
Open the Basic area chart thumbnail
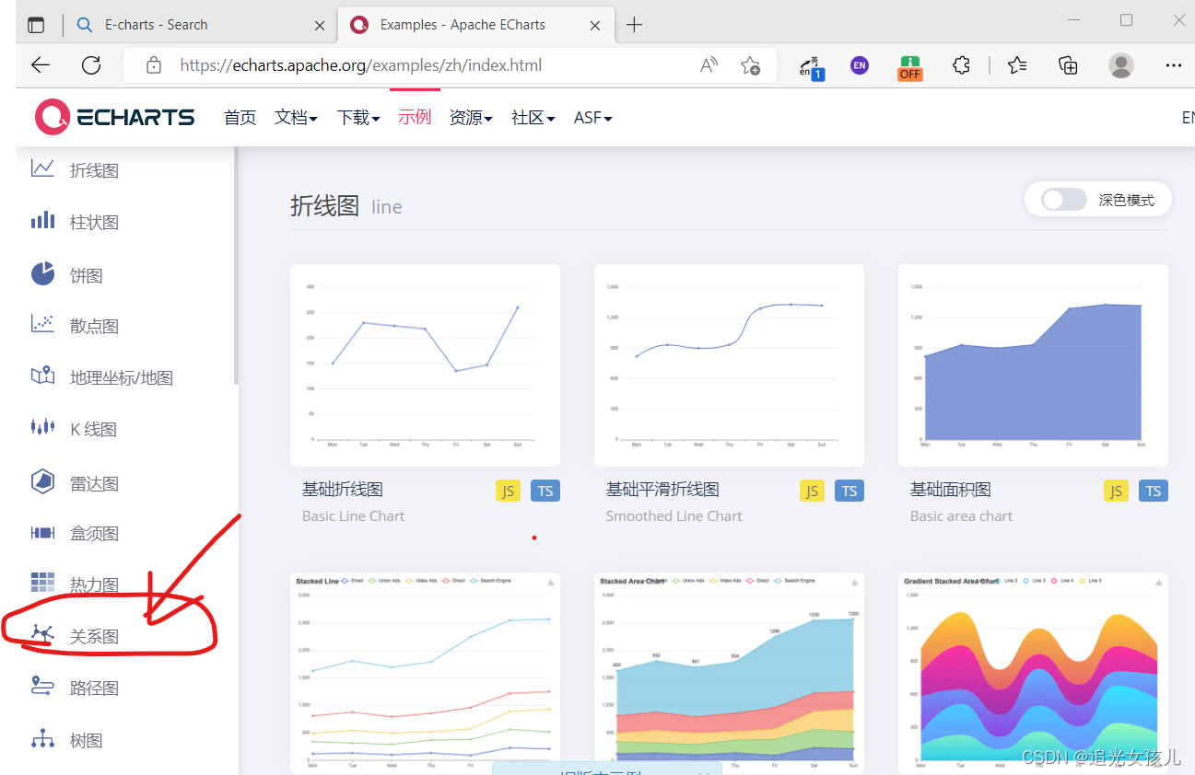1033,365
